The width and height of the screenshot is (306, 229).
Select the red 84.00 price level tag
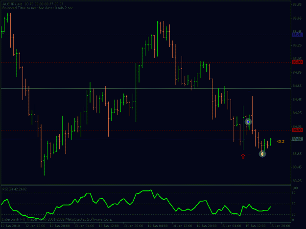(x=297, y=130)
